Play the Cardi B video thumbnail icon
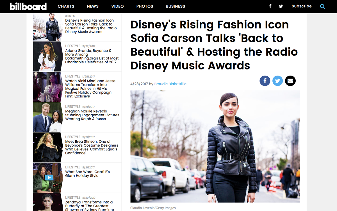 (49, 177)
